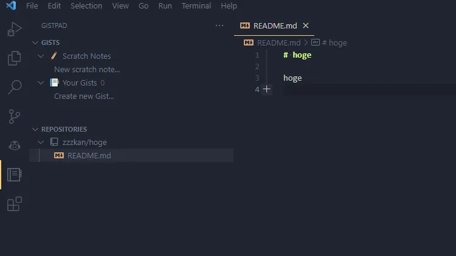The image size is (456, 256).
Task: Click the VS Code logo icon
Action: [x=10, y=6]
